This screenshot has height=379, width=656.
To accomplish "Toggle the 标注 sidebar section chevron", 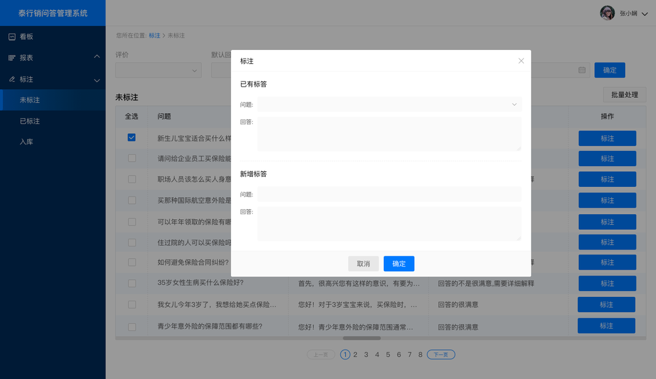I will [97, 80].
